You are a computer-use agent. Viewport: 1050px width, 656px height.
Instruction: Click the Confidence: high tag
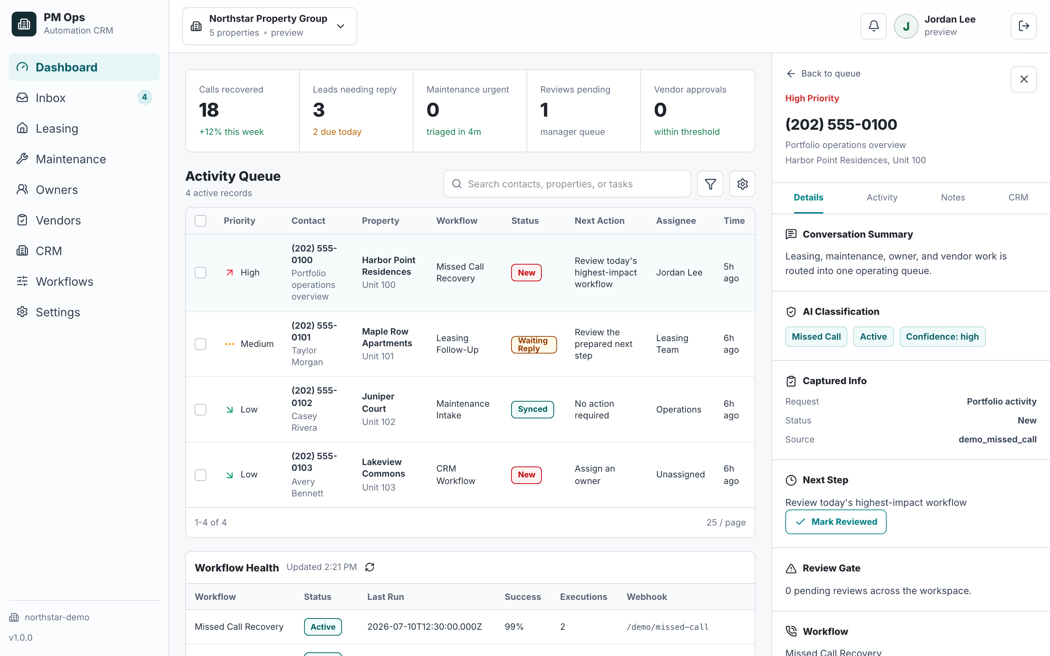pos(942,337)
